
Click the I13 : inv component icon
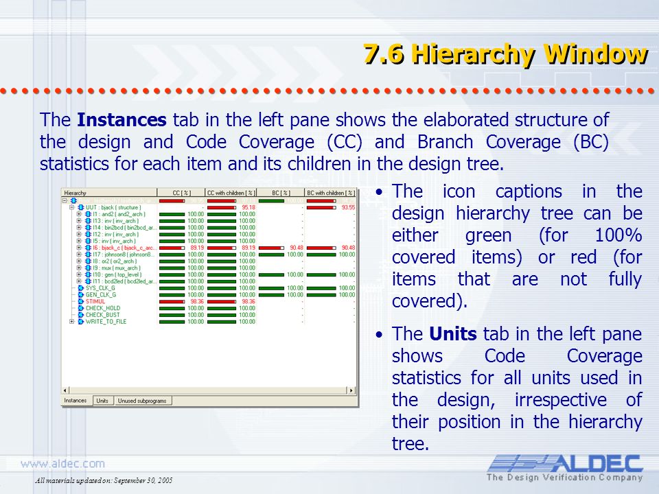tap(89, 221)
